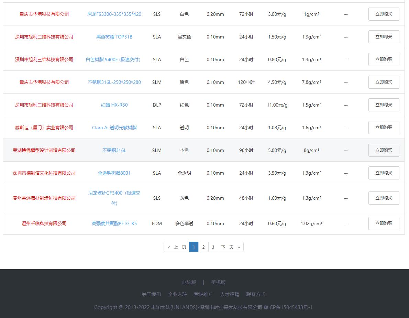This screenshot has height=318, width=409.
Task: Switch to mobile version (手机版)
Action: point(218,282)
